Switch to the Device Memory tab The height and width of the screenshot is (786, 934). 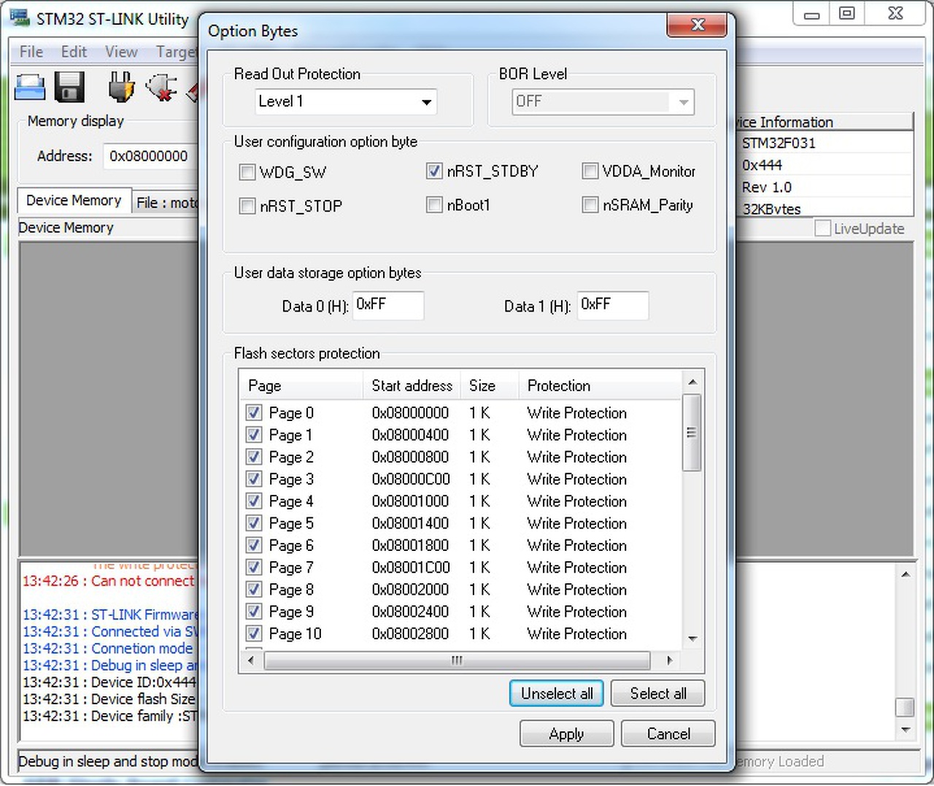click(x=74, y=201)
